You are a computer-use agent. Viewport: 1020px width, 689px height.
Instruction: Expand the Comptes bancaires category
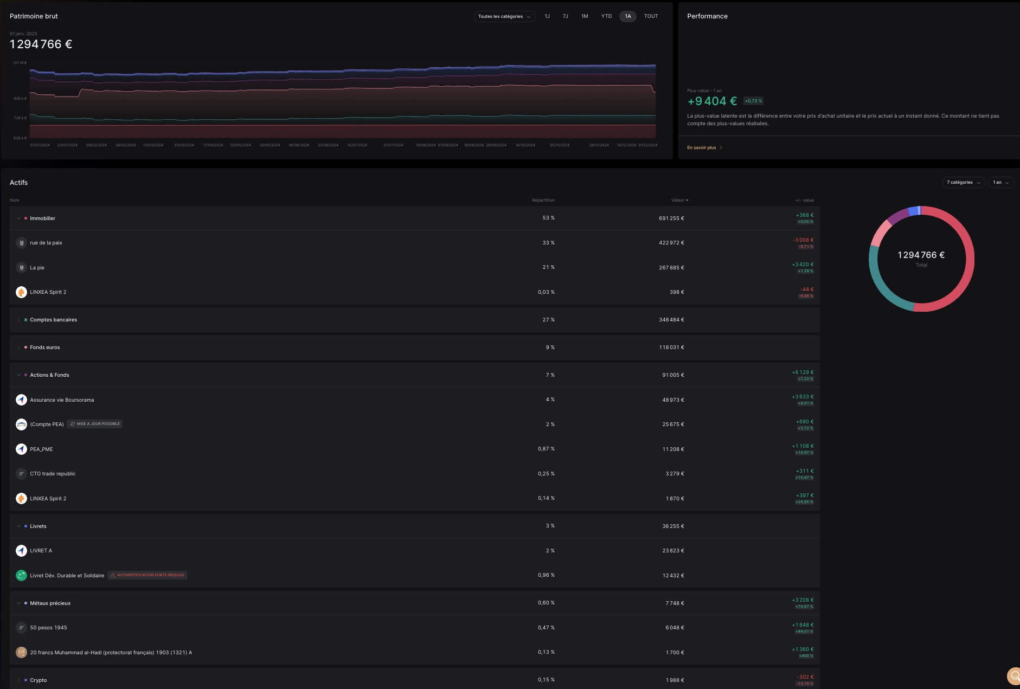coord(18,320)
